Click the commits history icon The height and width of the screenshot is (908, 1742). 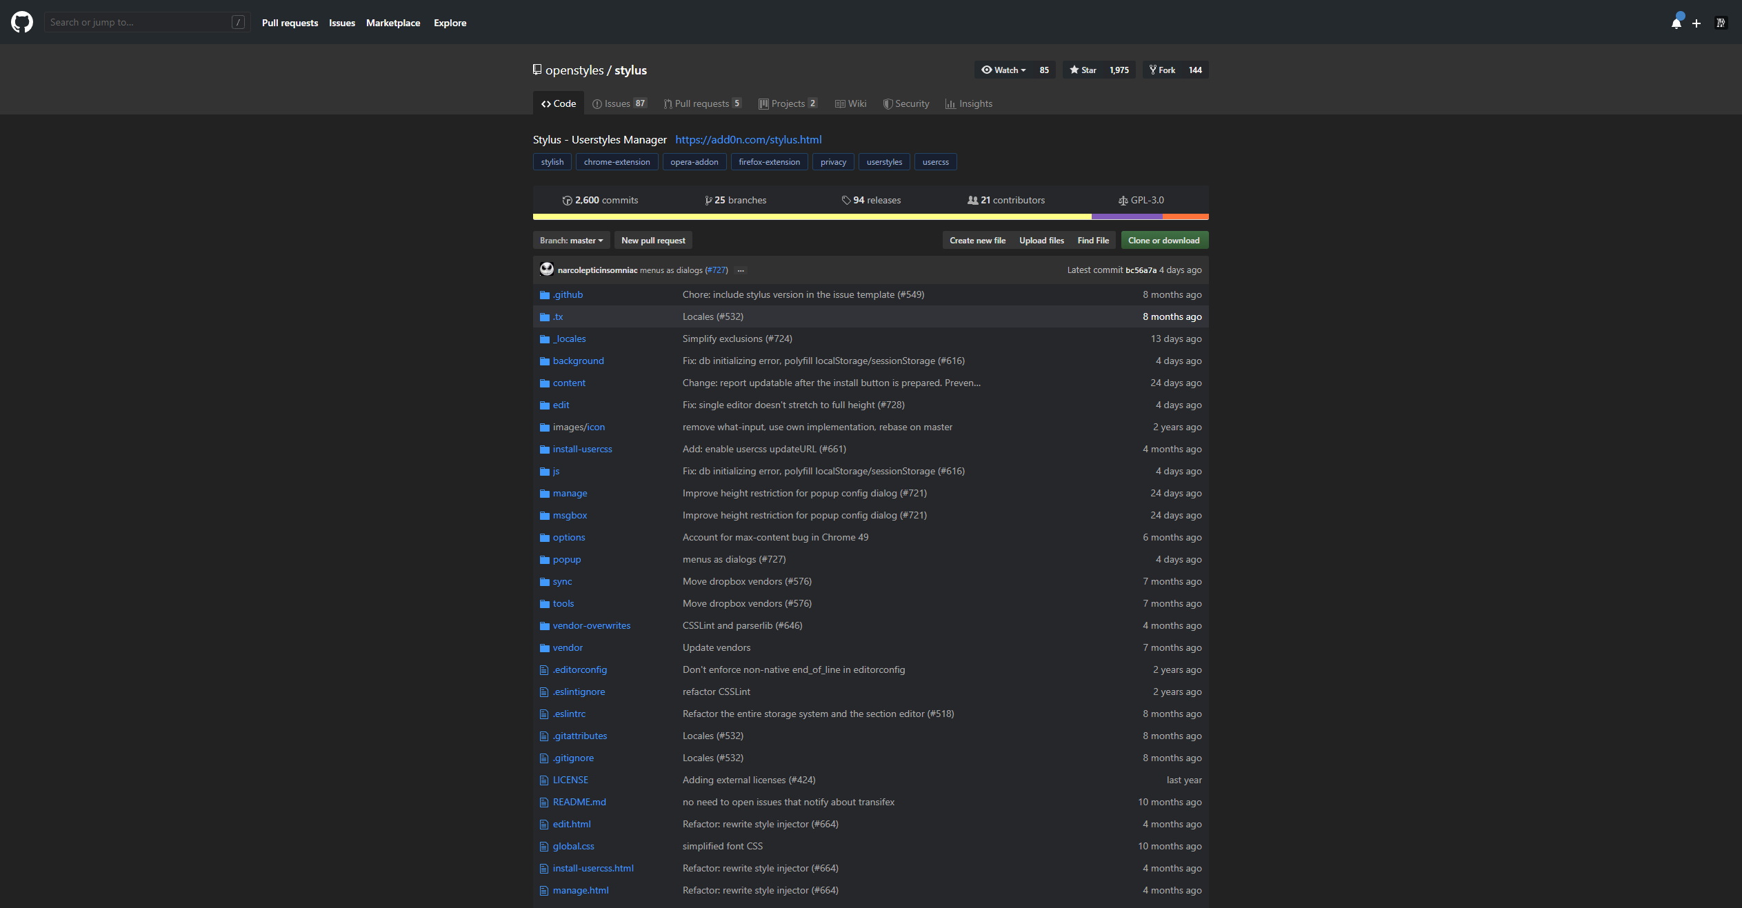tap(567, 200)
